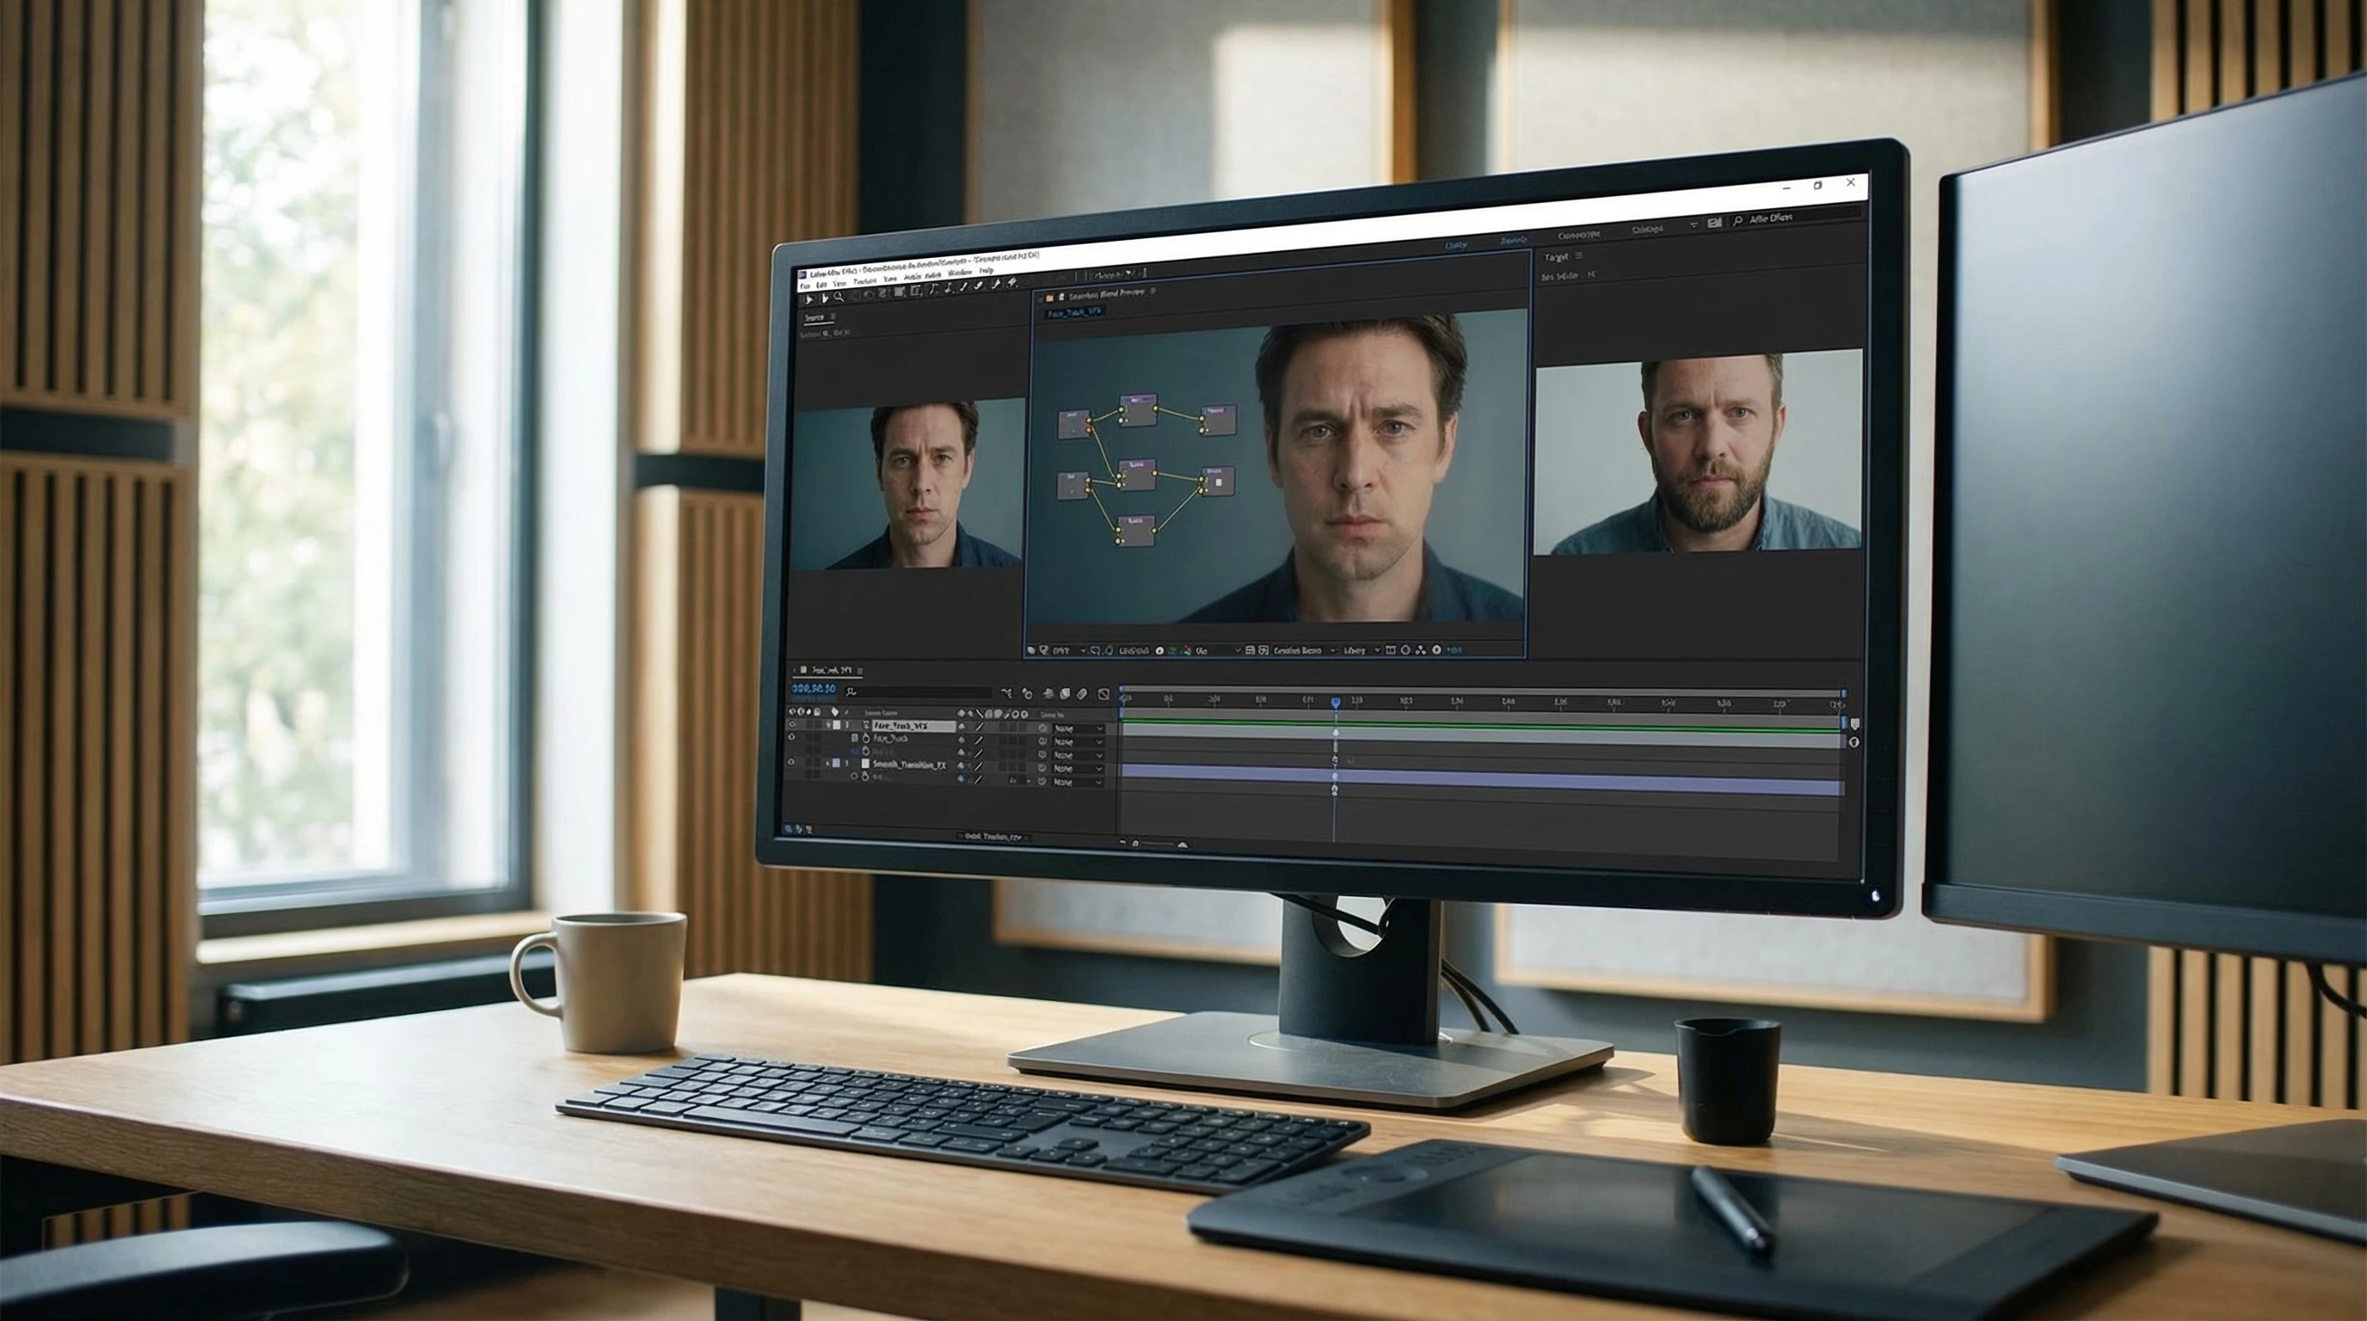
Task: Open the Window menu
Action: point(960,272)
